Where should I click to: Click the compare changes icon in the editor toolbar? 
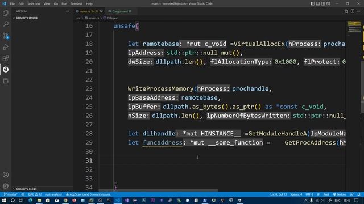click(346, 11)
